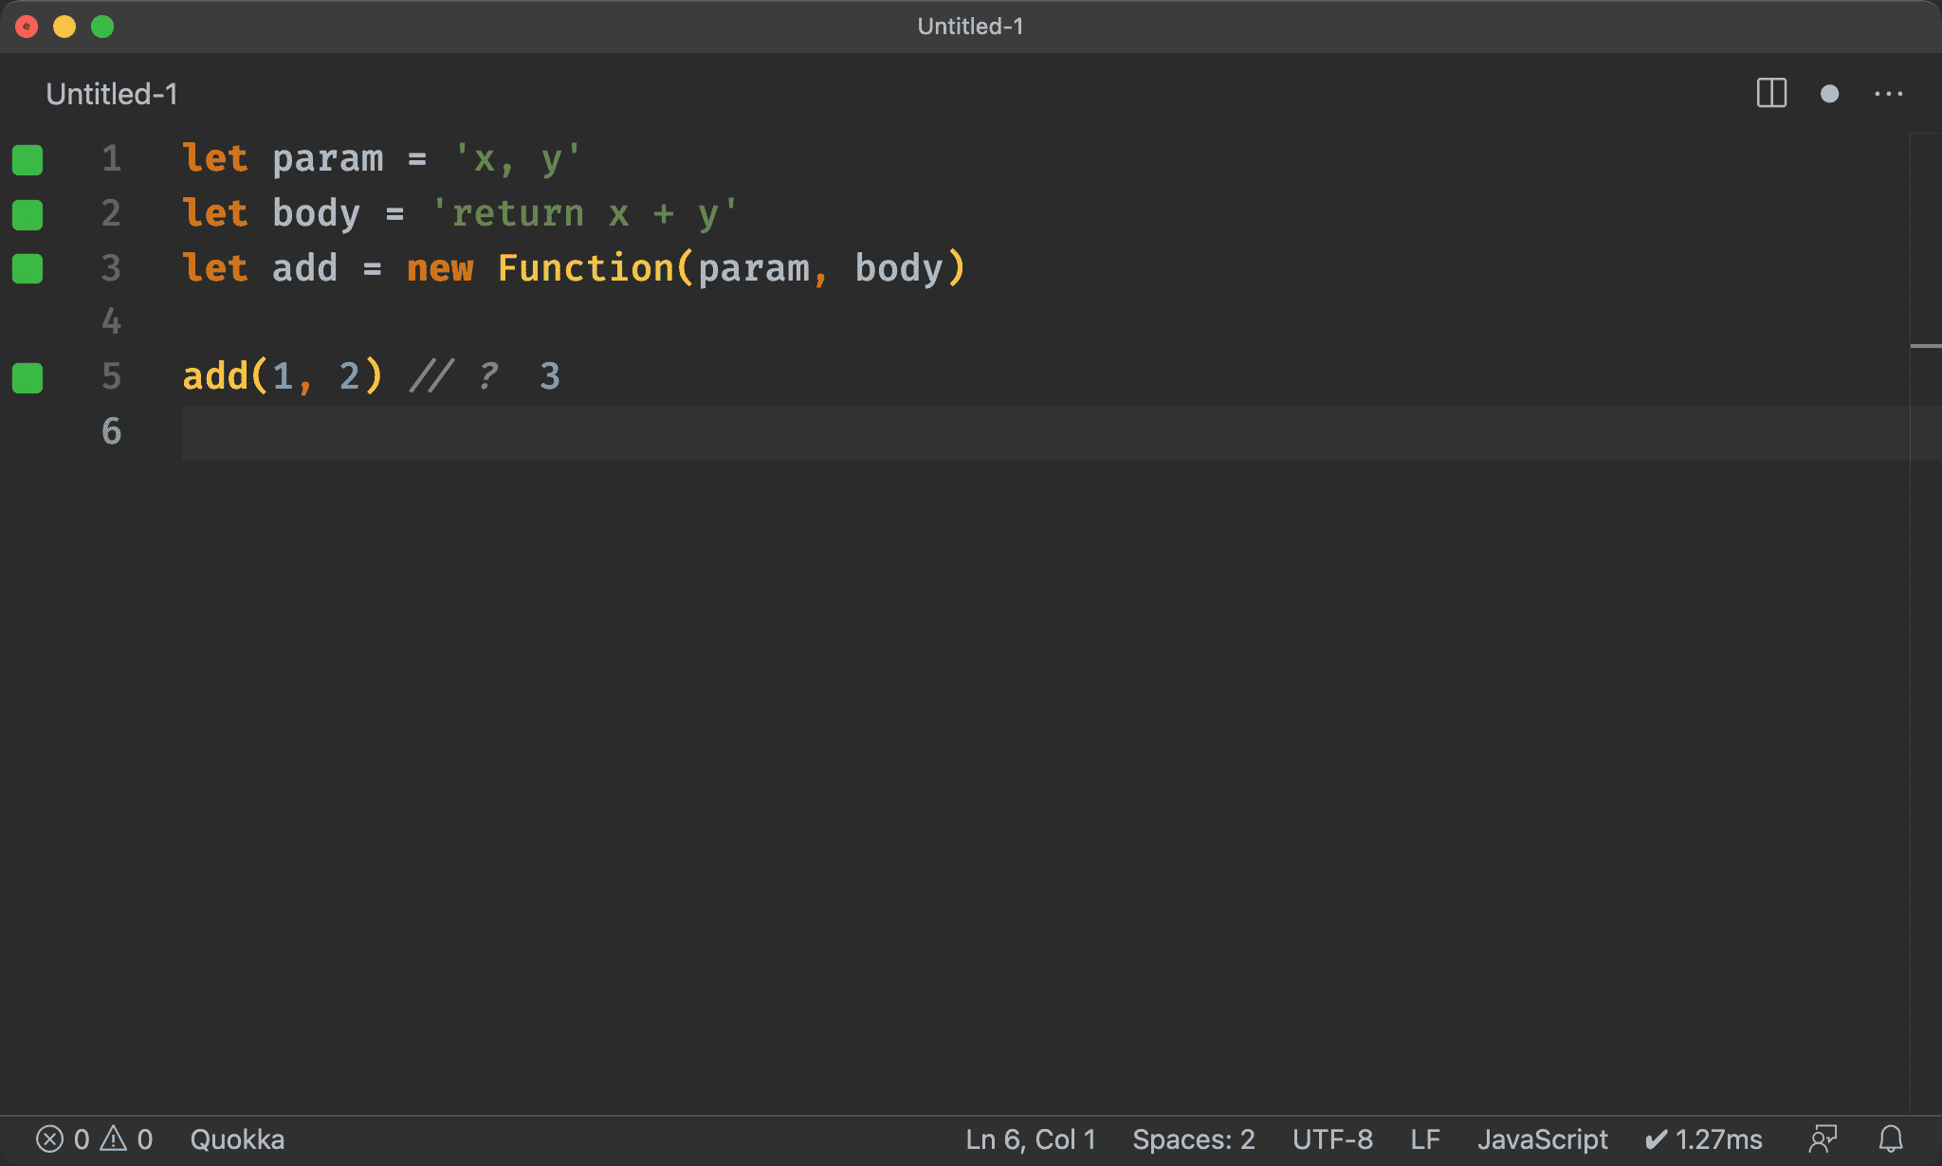Click Ln 6, Col 1 position indicator

[1030, 1139]
